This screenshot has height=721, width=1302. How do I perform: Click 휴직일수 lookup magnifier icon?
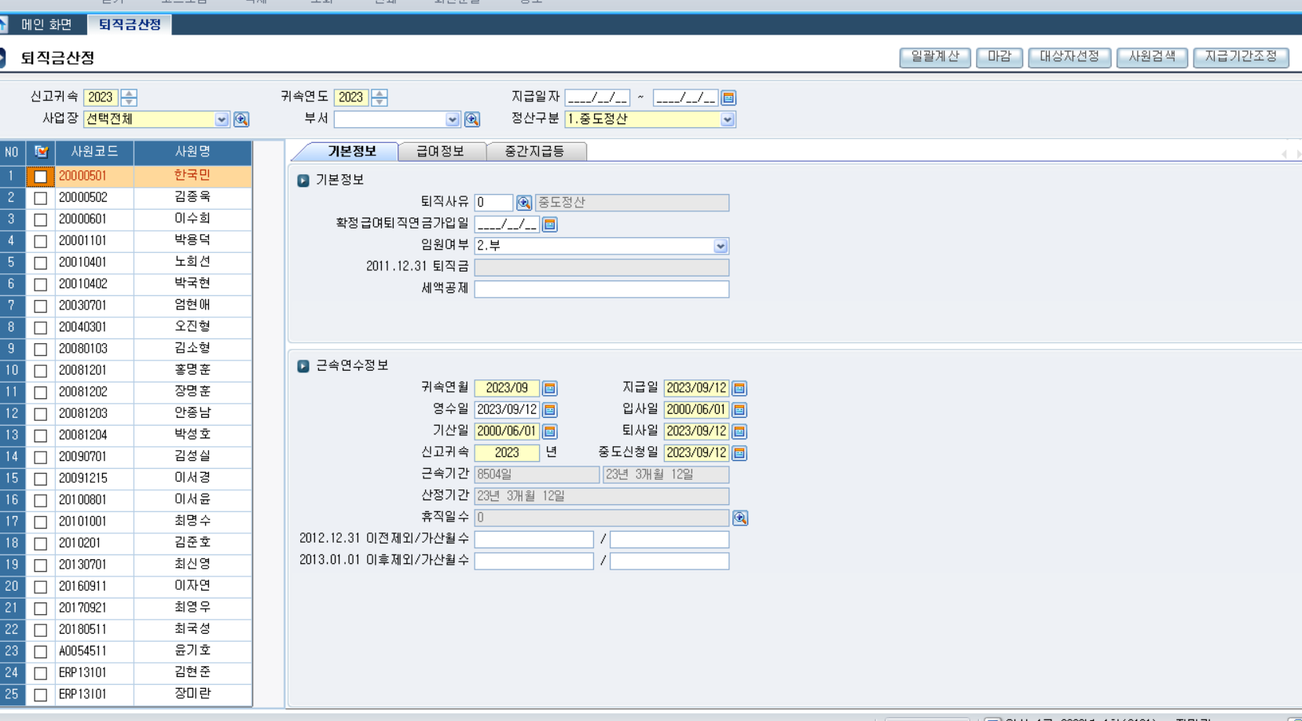tap(739, 518)
